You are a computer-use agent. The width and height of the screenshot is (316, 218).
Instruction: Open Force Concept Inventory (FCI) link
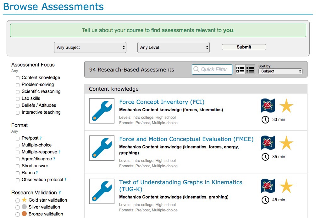[162, 102]
